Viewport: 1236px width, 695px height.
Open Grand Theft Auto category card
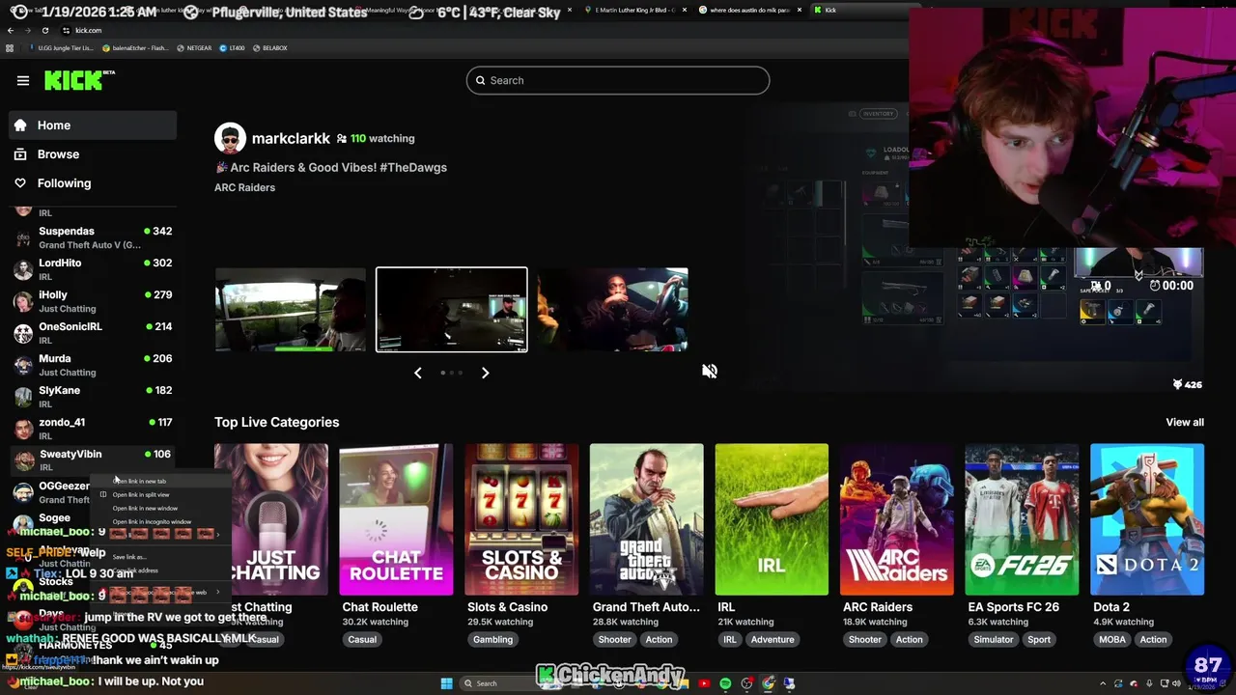point(647,519)
